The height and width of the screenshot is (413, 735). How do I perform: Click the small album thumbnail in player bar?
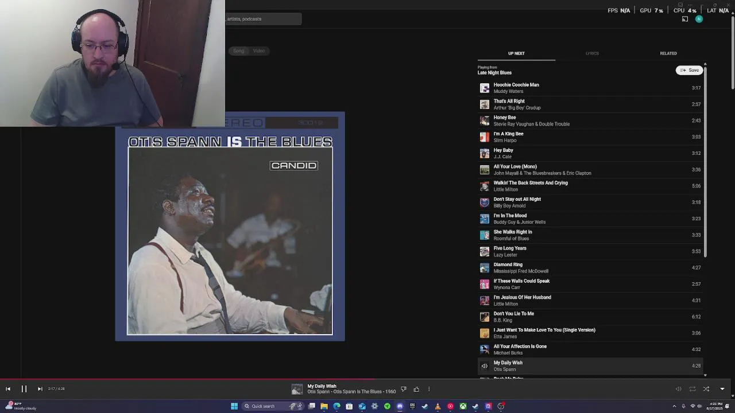click(297, 389)
